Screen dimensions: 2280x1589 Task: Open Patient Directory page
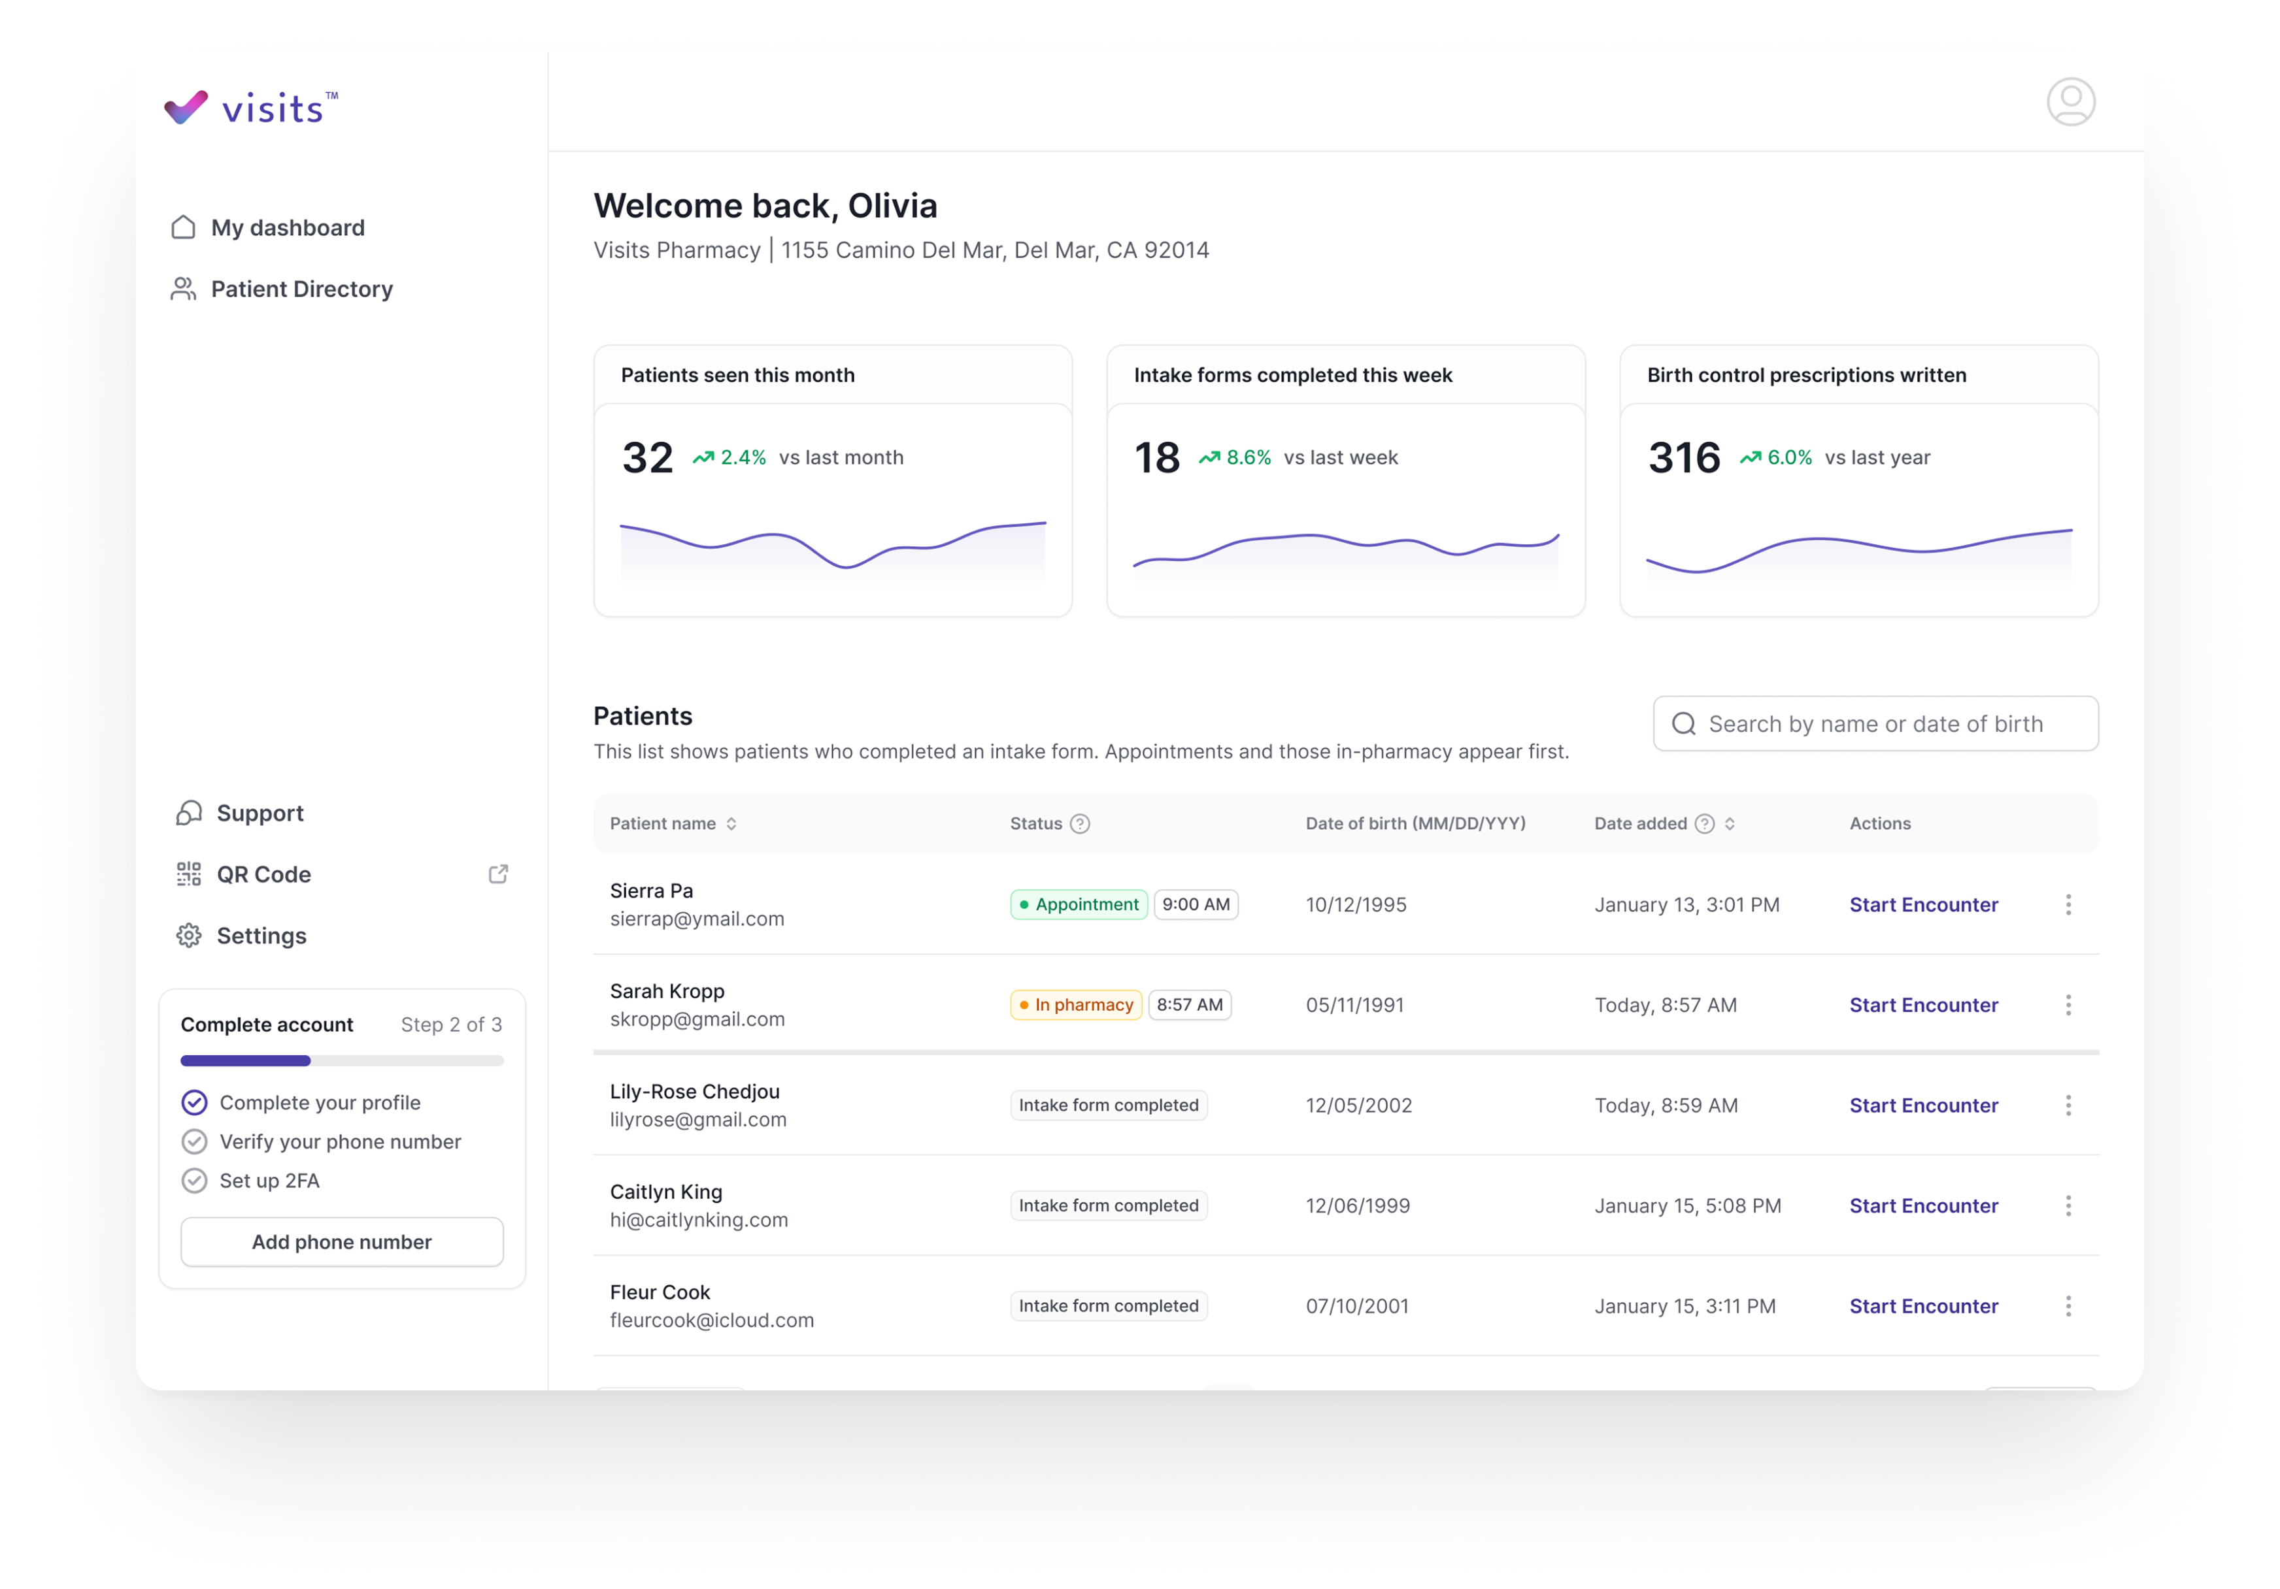point(301,289)
